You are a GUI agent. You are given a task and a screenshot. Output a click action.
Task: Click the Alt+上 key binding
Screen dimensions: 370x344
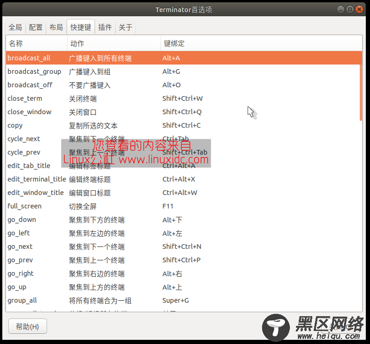click(172, 287)
